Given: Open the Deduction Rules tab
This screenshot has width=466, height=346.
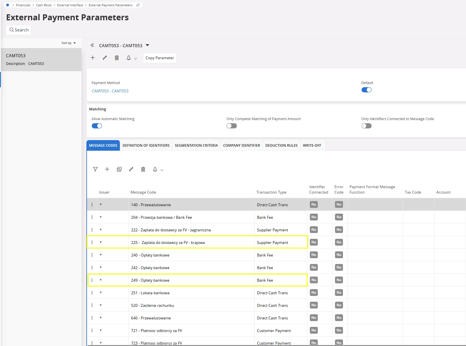Looking at the screenshot, I should coord(281,146).
